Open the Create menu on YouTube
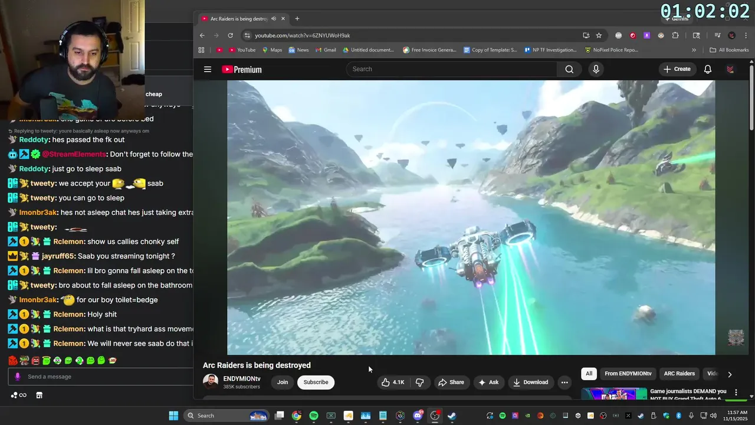Image resolution: width=755 pixels, height=425 pixels. [677, 69]
